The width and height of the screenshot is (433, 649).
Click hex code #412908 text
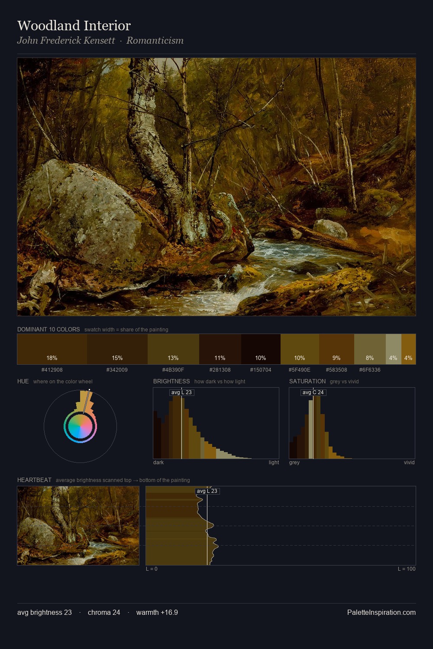[52, 370]
